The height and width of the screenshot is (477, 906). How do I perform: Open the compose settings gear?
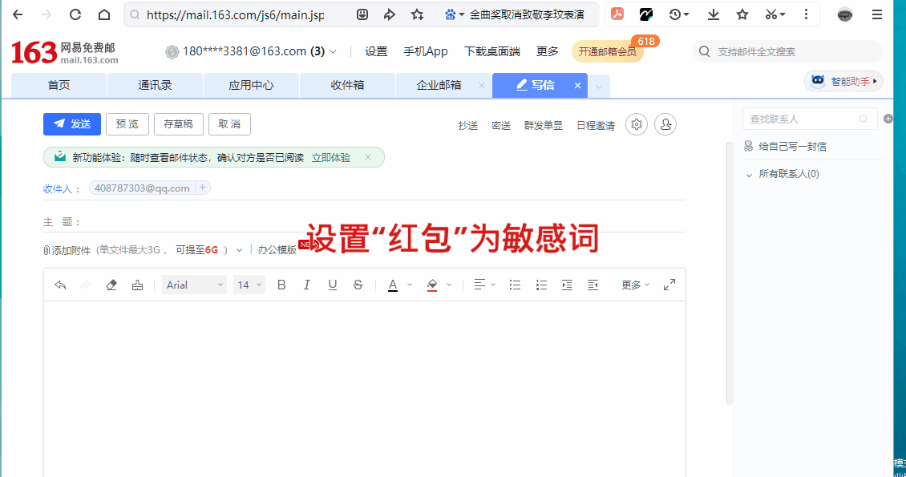tap(637, 124)
